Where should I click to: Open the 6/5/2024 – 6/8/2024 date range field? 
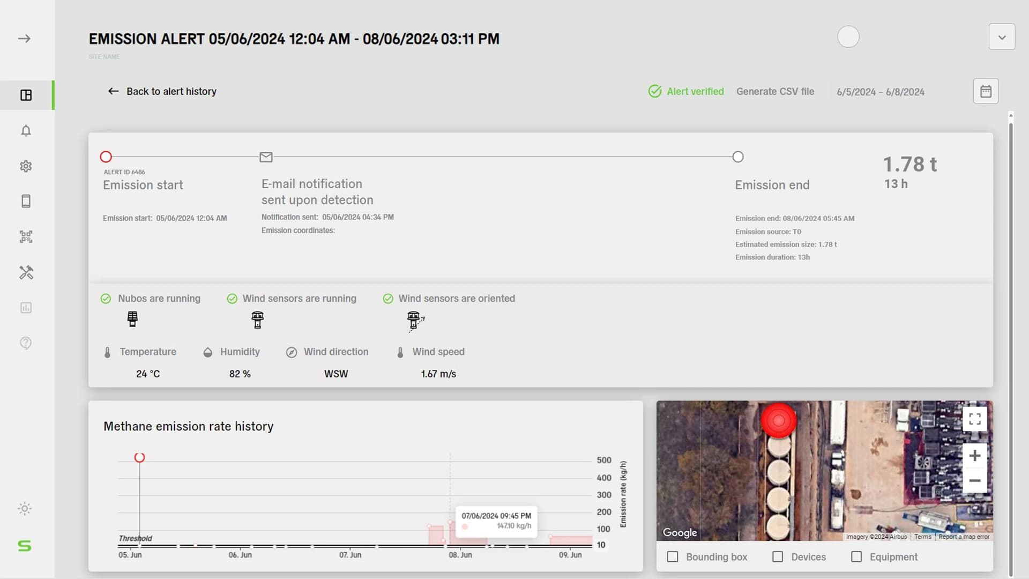pos(880,92)
